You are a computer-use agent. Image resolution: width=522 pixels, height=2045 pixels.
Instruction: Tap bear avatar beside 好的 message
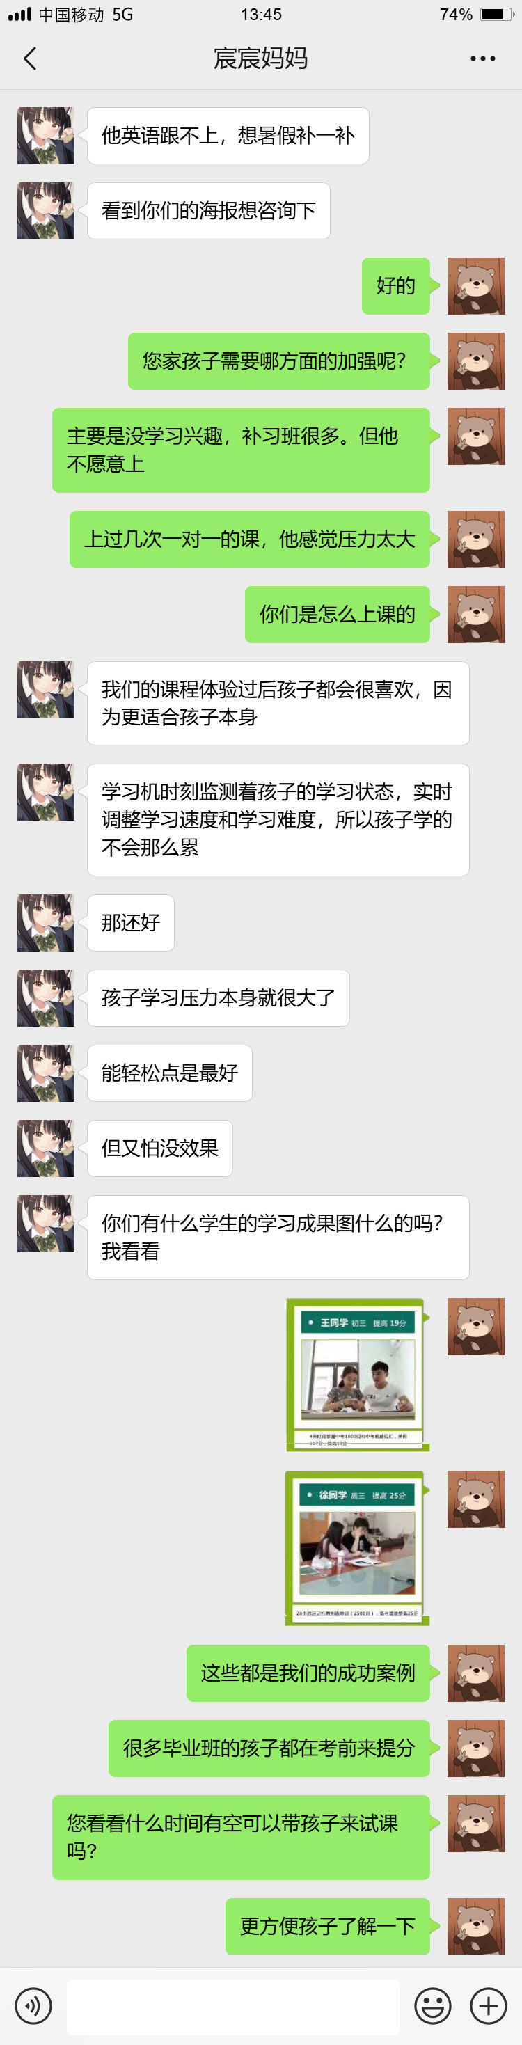[x=476, y=286]
